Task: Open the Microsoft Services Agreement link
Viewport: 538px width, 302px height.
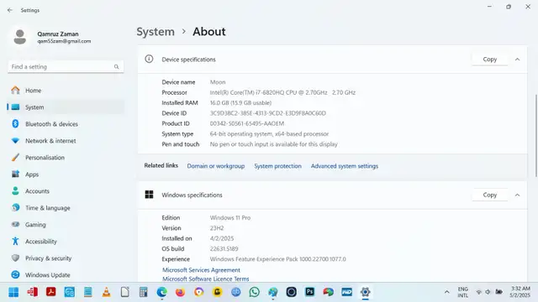Action: click(x=201, y=270)
